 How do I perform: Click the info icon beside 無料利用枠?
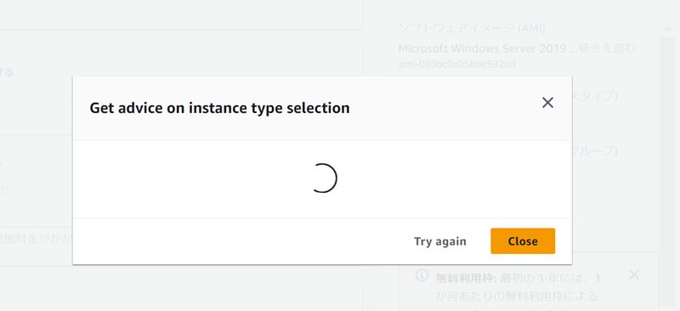422,275
